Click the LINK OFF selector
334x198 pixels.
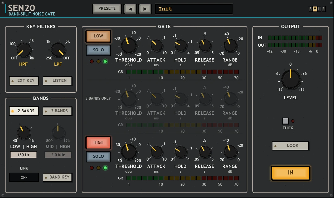click(x=24, y=177)
